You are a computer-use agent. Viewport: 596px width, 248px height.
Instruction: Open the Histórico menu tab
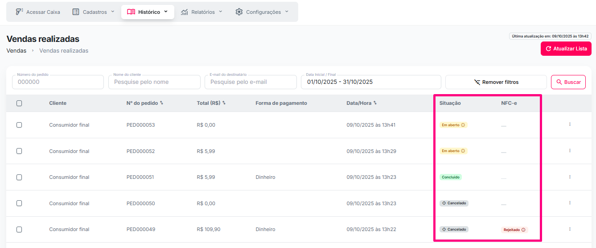(148, 12)
